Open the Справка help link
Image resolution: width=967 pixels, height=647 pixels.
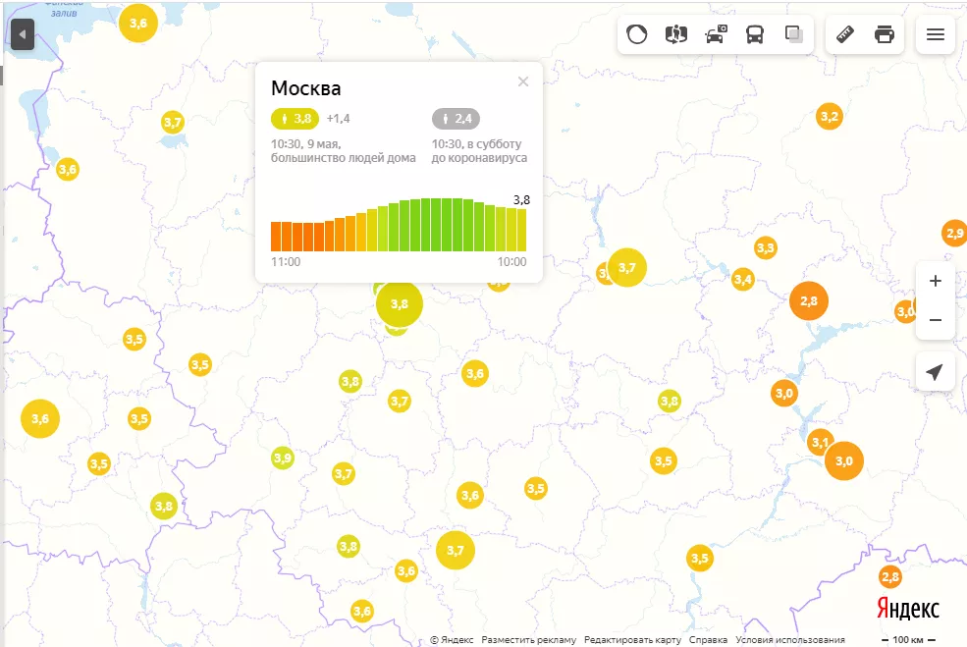pyautogui.click(x=708, y=640)
